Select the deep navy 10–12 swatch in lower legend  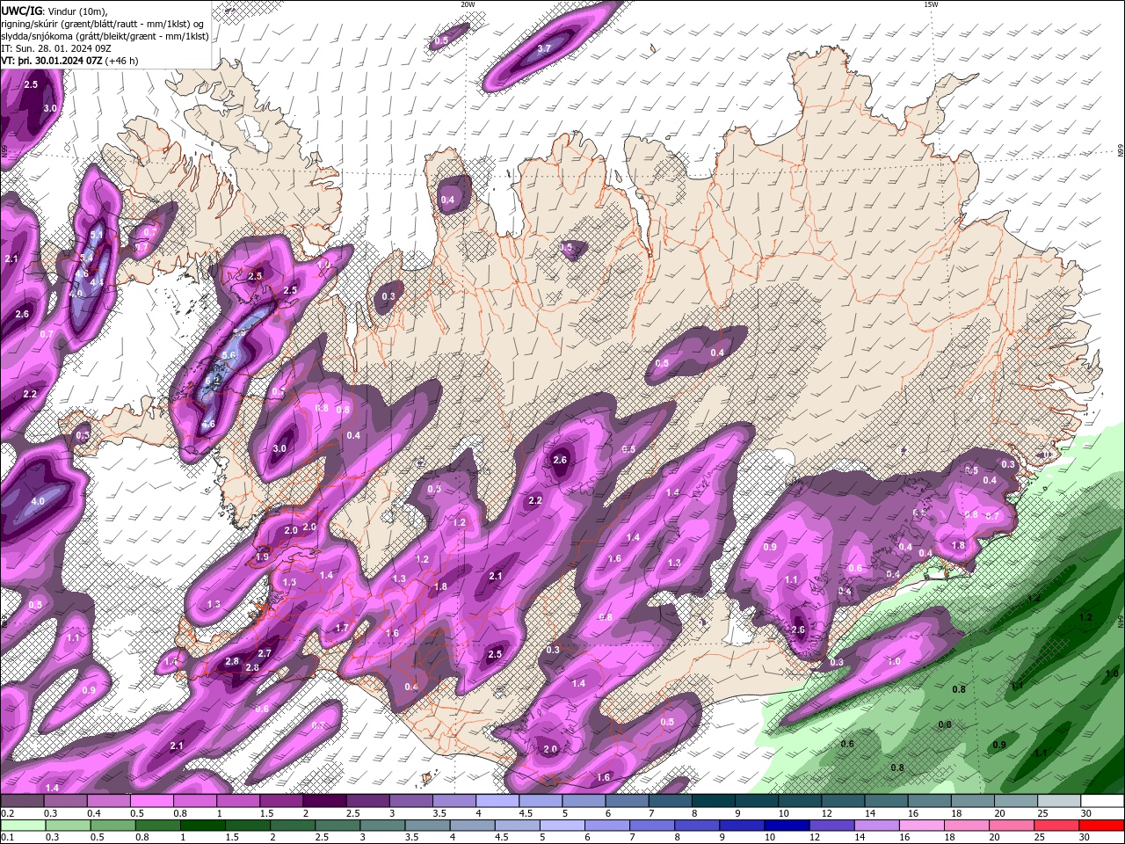click(787, 826)
